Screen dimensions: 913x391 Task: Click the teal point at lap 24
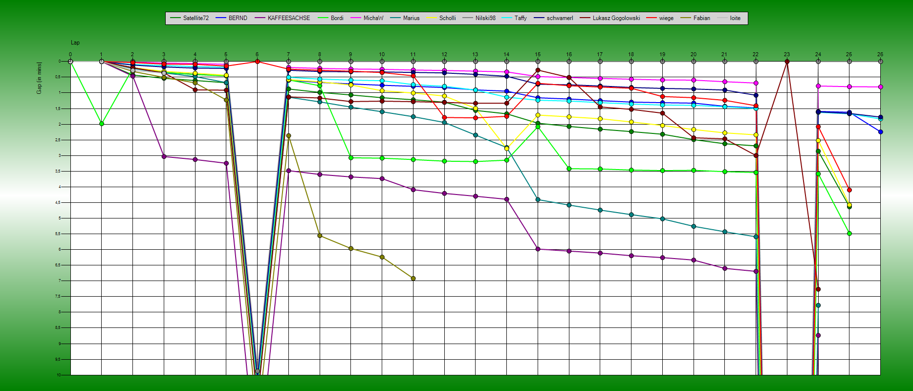click(x=818, y=305)
